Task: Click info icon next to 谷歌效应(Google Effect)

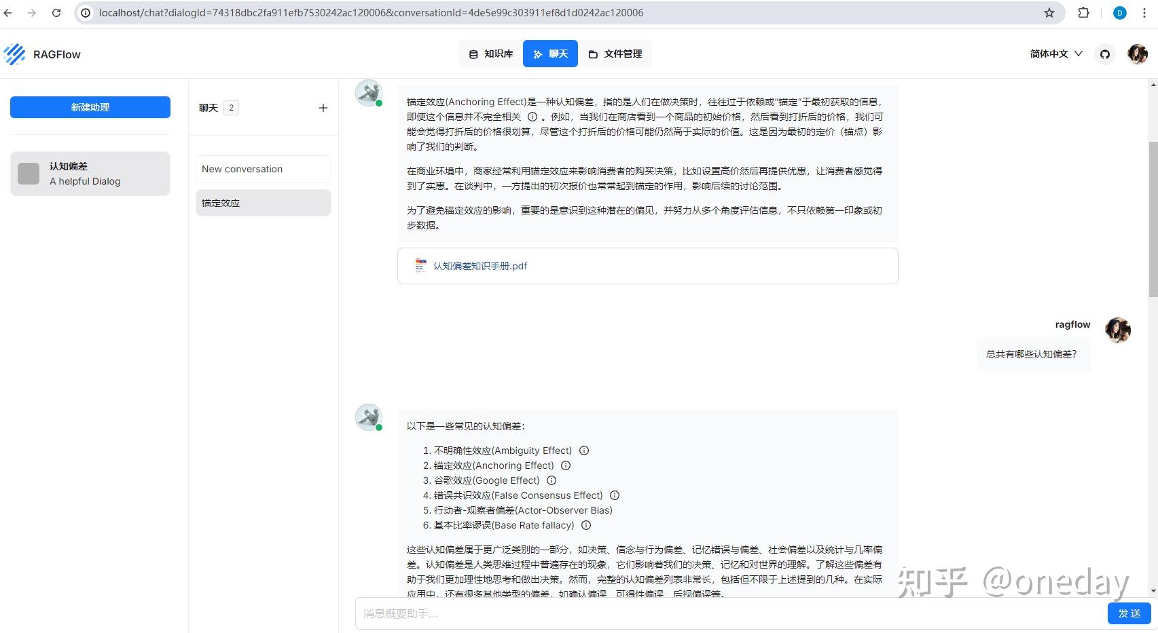Action: (x=551, y=480)
